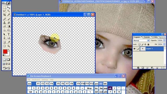Select the Pen tool
The image size is (167, 94).
[x=4, y=38]
